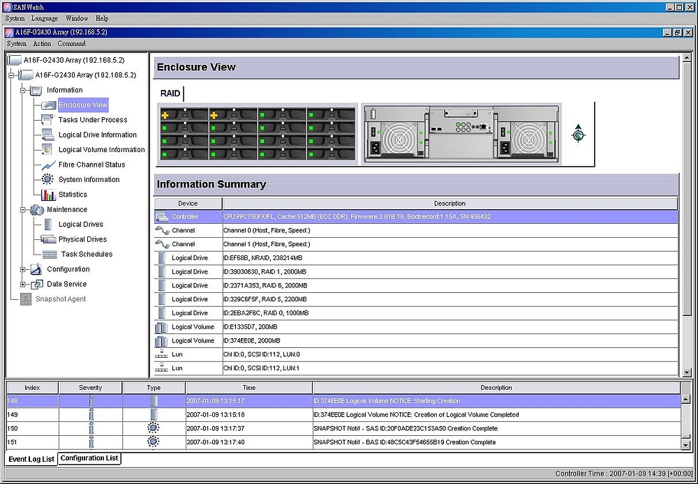The height and width of the screenshot is (484, 698).
Task: Click SANWatch title bar app icon
Action: [x=8, y=7]
